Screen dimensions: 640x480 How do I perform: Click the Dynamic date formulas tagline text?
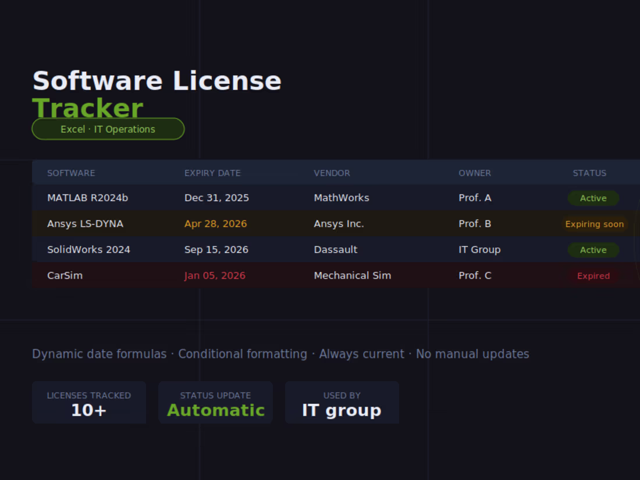click(280, 354)
